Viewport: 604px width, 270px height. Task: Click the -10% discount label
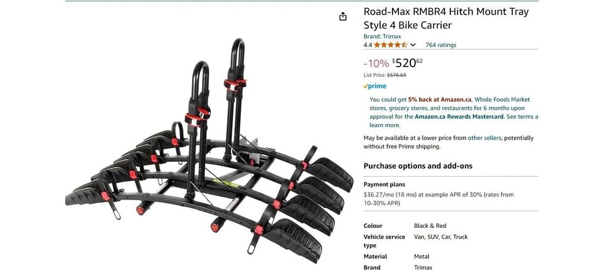pyautogui.click(x=376, y=64)
